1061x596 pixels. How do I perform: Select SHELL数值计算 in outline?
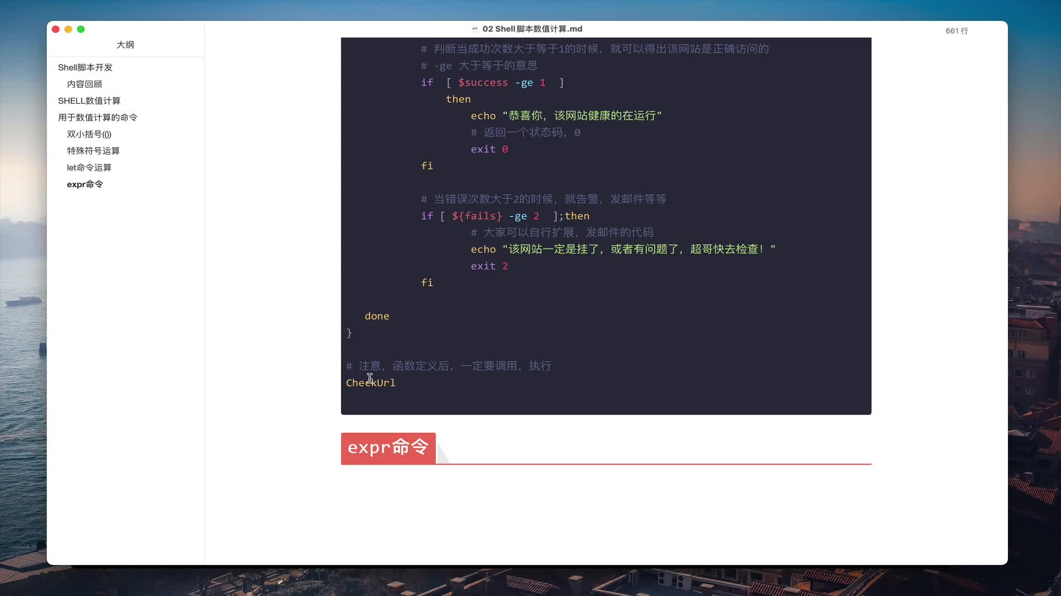click(x=88, y=100)
